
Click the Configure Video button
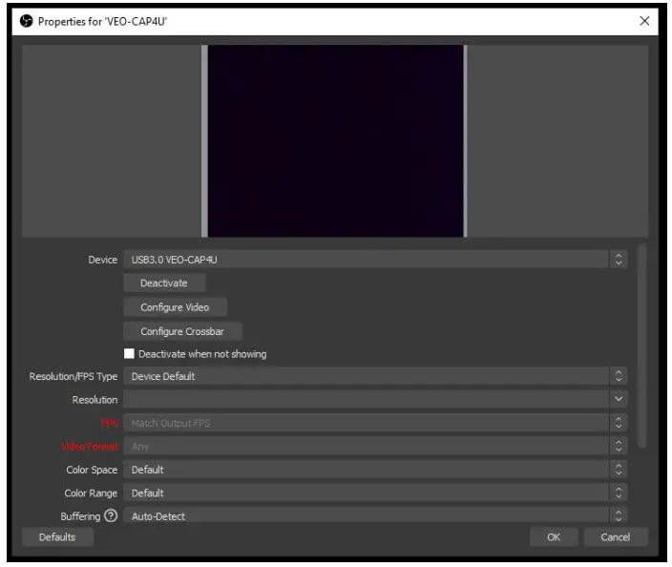tap(175, 306)
